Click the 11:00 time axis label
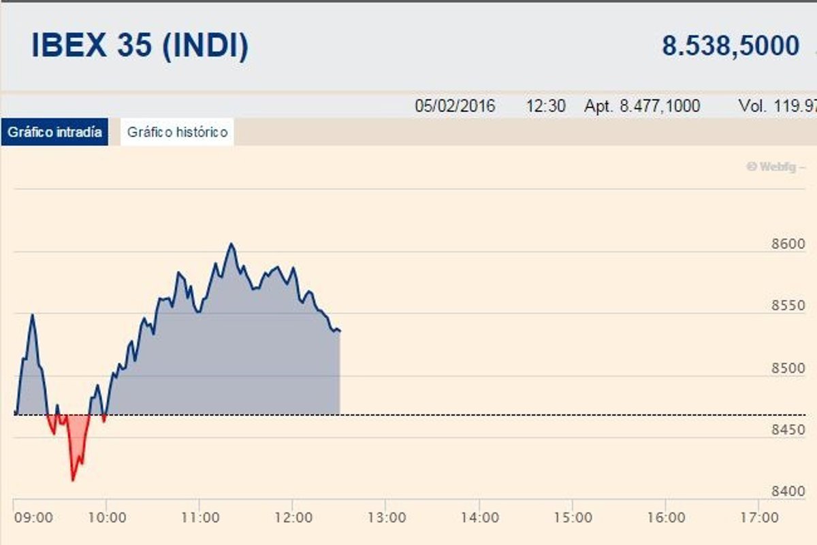 click(200, 518)
